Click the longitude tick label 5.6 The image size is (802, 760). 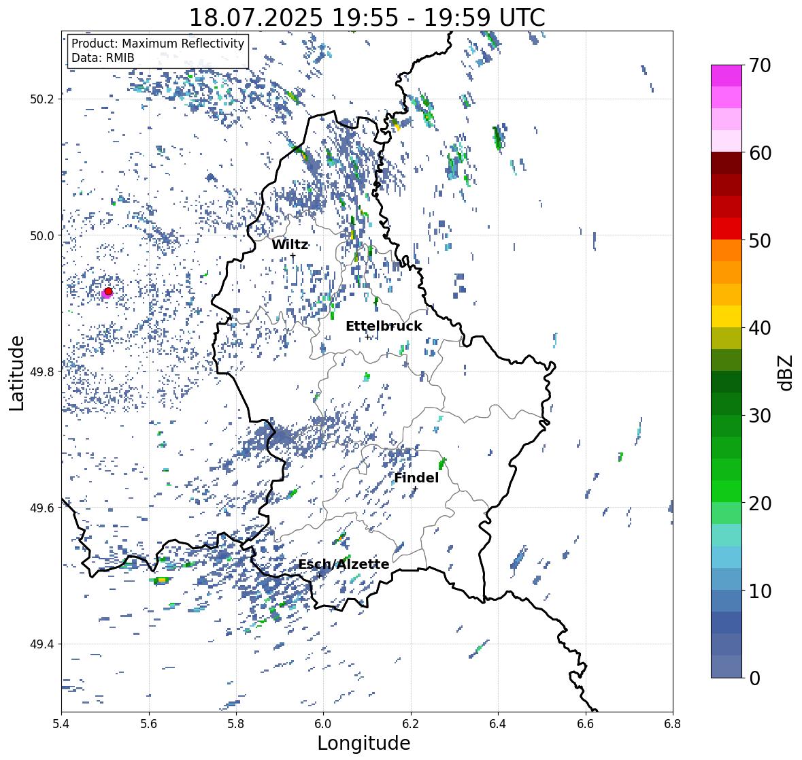149,723
